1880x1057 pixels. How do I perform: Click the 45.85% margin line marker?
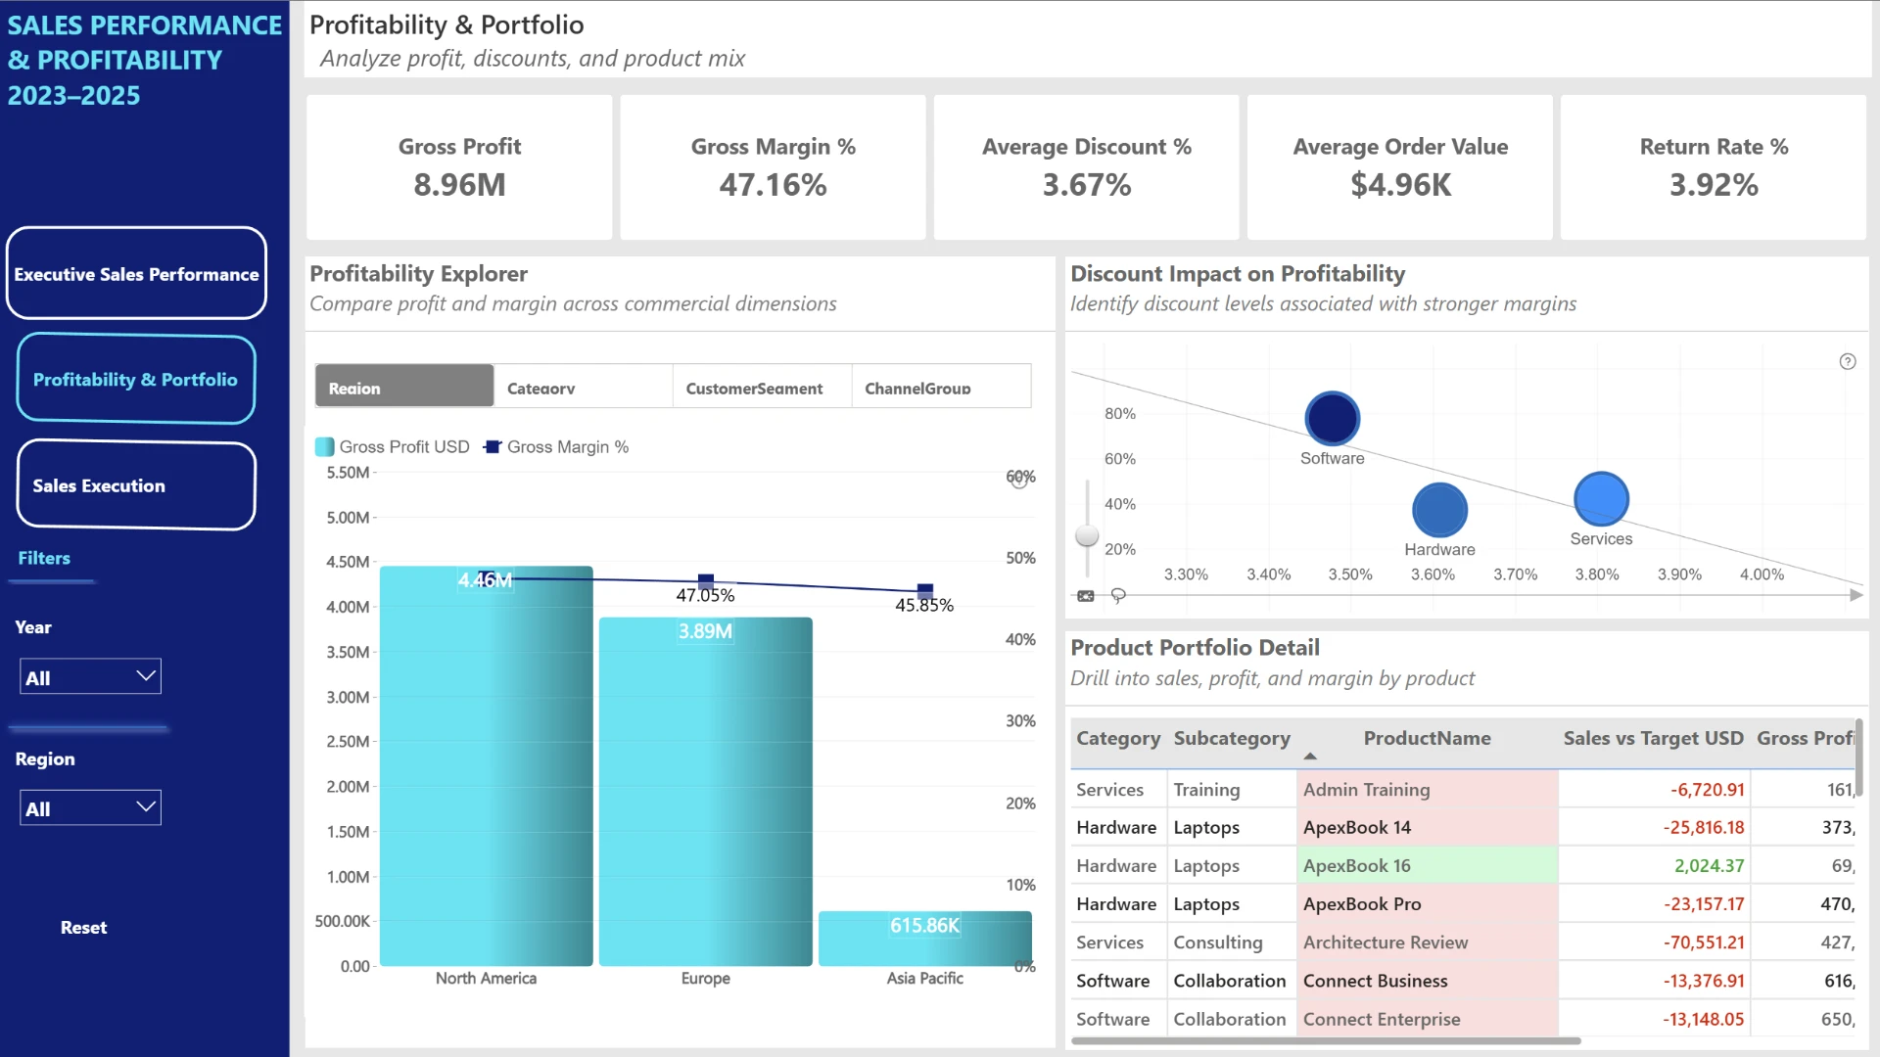pos(925,590)
